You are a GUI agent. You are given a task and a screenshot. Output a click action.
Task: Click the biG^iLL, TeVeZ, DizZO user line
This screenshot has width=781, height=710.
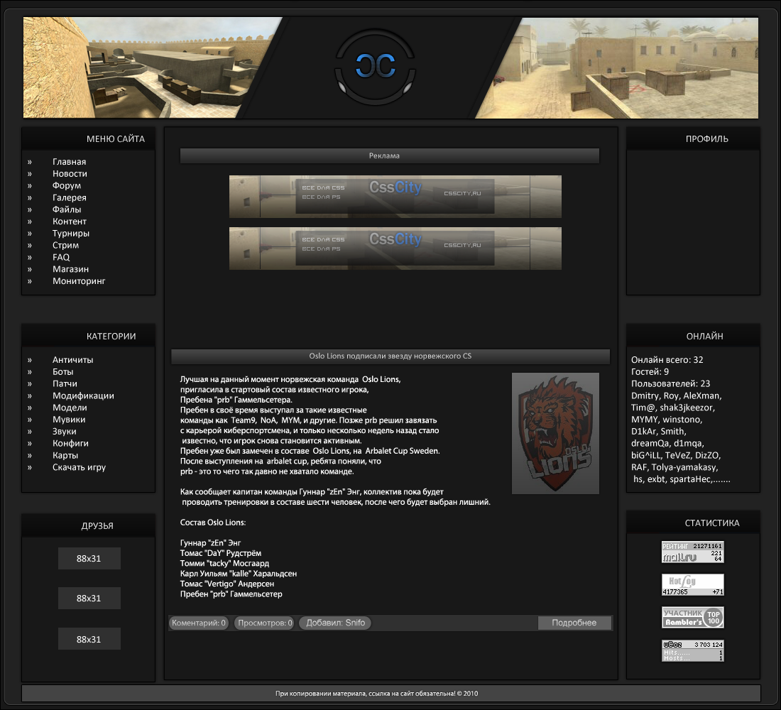click(676, 455)
